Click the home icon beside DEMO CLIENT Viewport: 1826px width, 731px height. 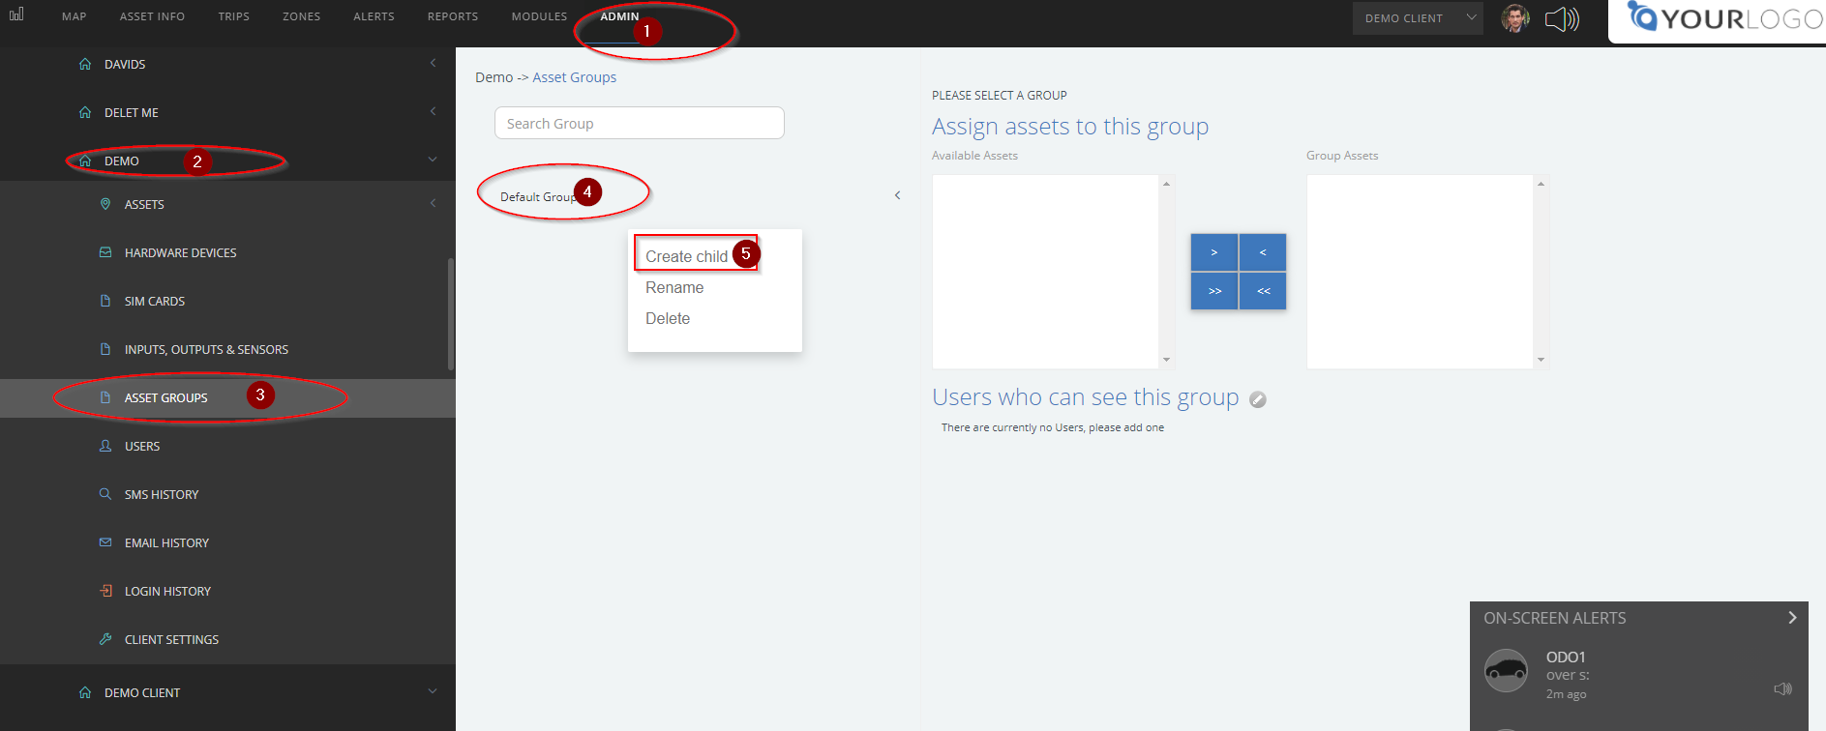pos(85,692)
